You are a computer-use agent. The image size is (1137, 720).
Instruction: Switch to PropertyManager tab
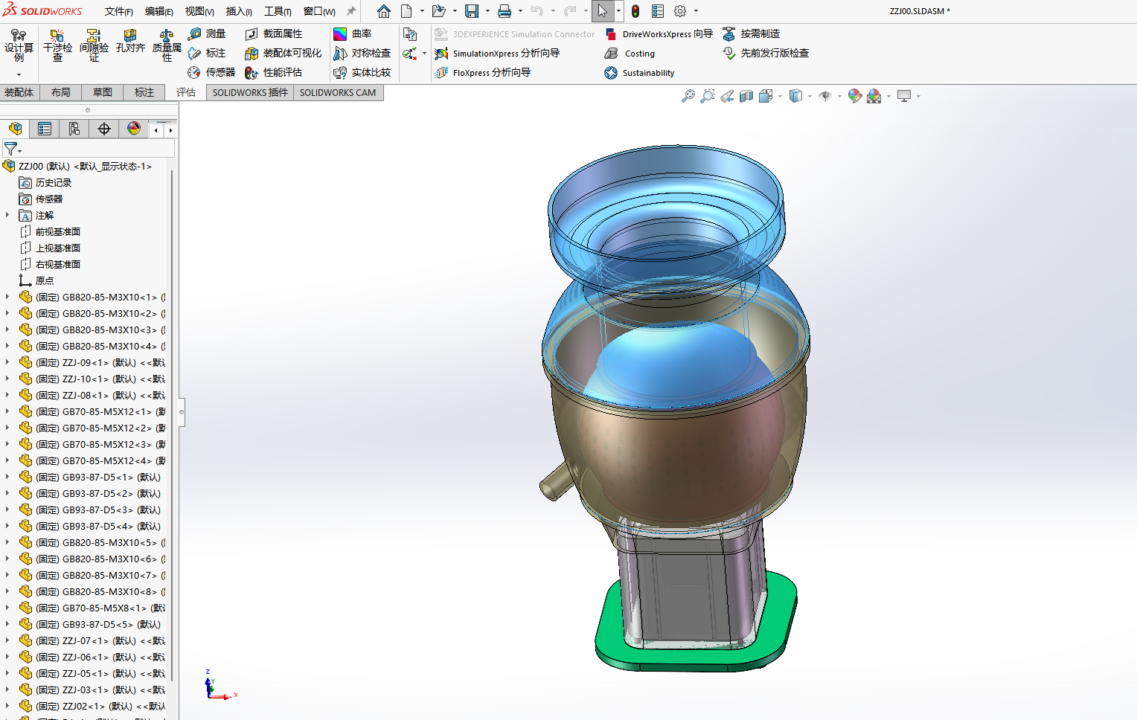click(x=45, y=129)
